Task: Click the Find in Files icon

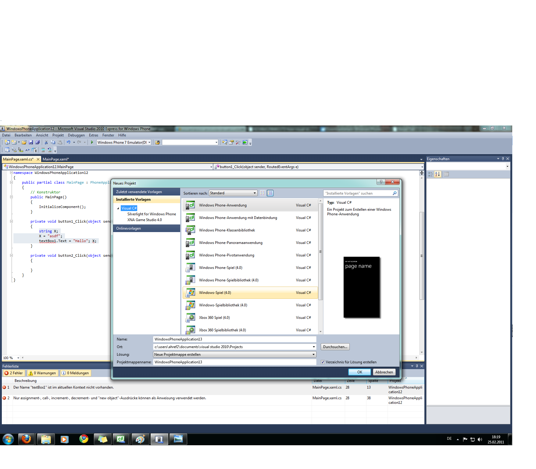Action: coord(158,142)
